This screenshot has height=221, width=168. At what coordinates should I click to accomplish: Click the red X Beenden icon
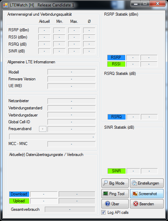point(136,204)
